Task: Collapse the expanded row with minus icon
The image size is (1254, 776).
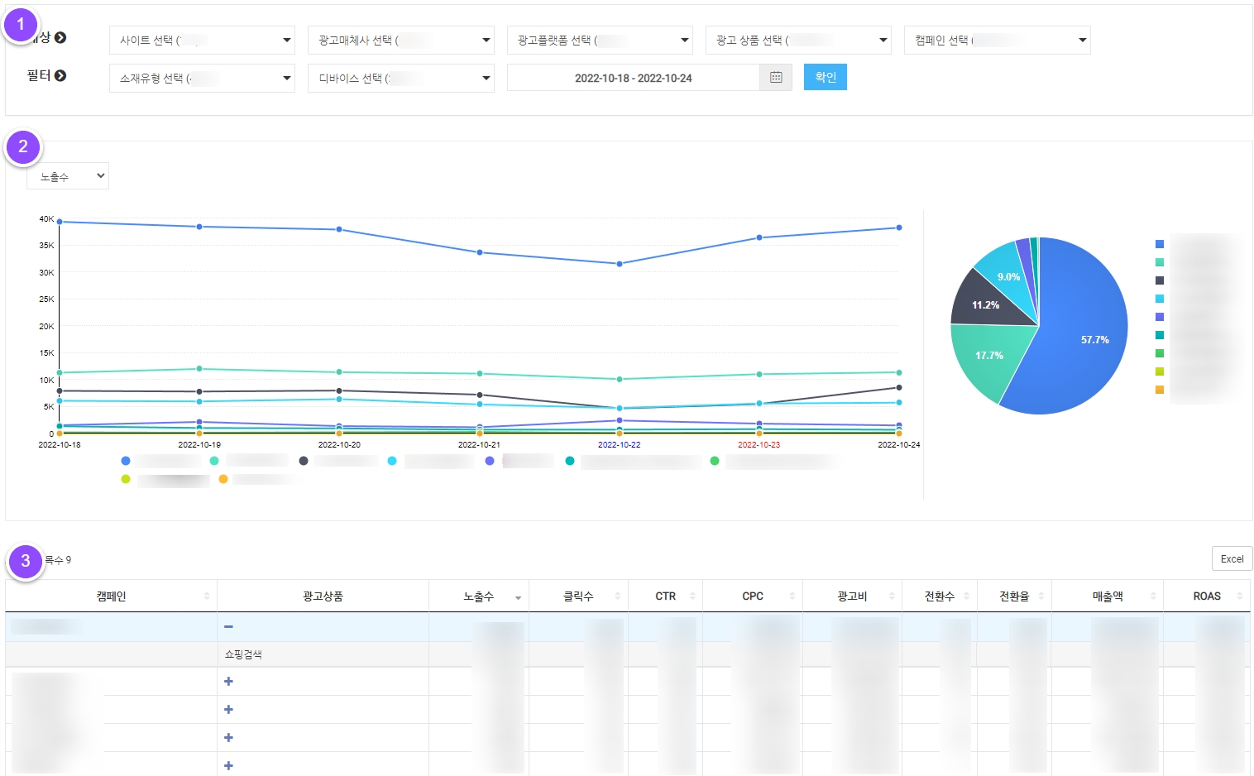Action: 228,627
